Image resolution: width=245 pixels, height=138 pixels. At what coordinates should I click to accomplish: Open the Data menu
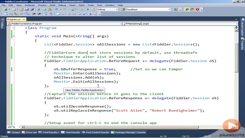pyautogui.click(x=82, y=5)
